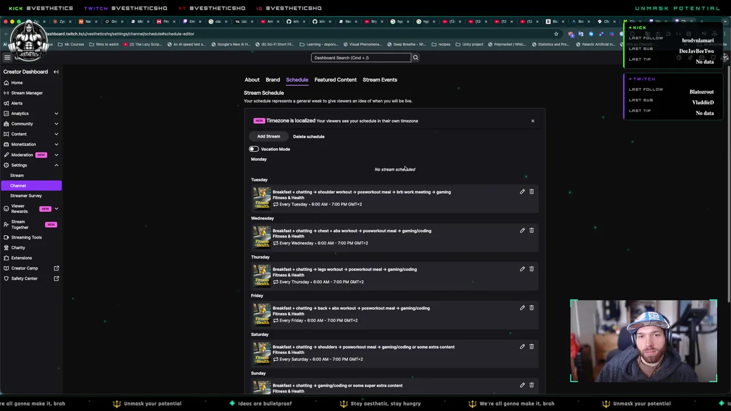Click 'No stream scheduled' text under Monday
Viewport: 731px width, 411px height.
395,170
